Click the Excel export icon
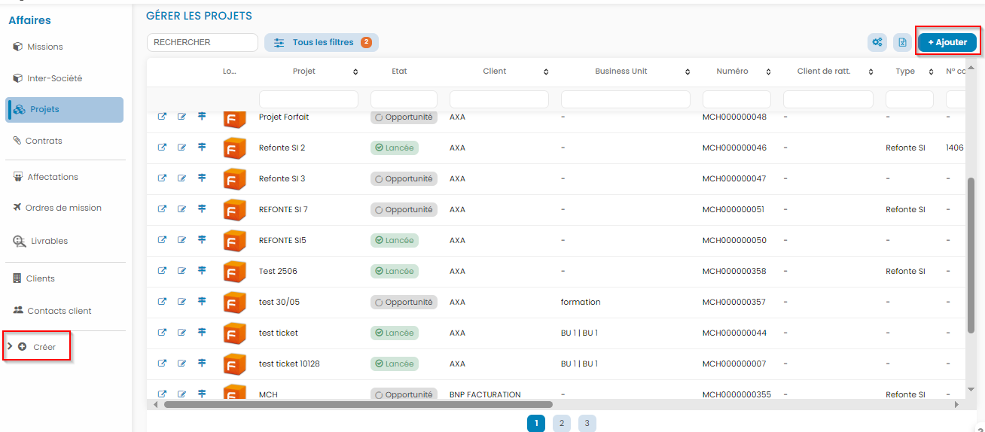The image size is (985, 432). pos(902,43)
